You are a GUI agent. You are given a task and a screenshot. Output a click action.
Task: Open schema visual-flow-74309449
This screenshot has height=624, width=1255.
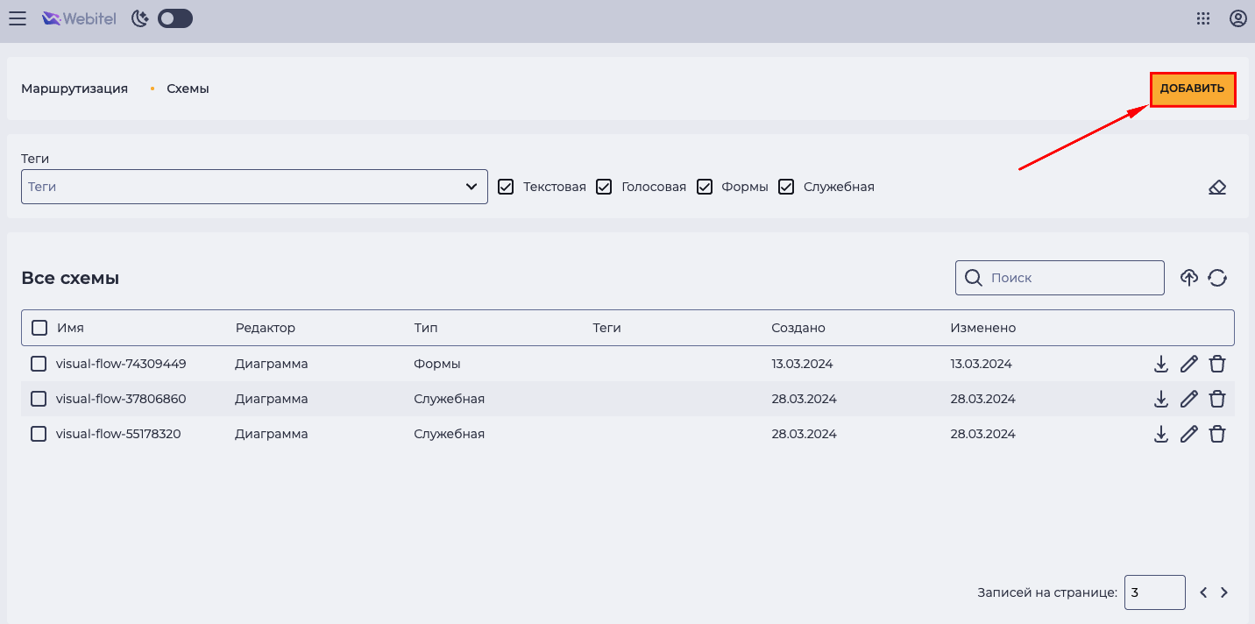121,364
